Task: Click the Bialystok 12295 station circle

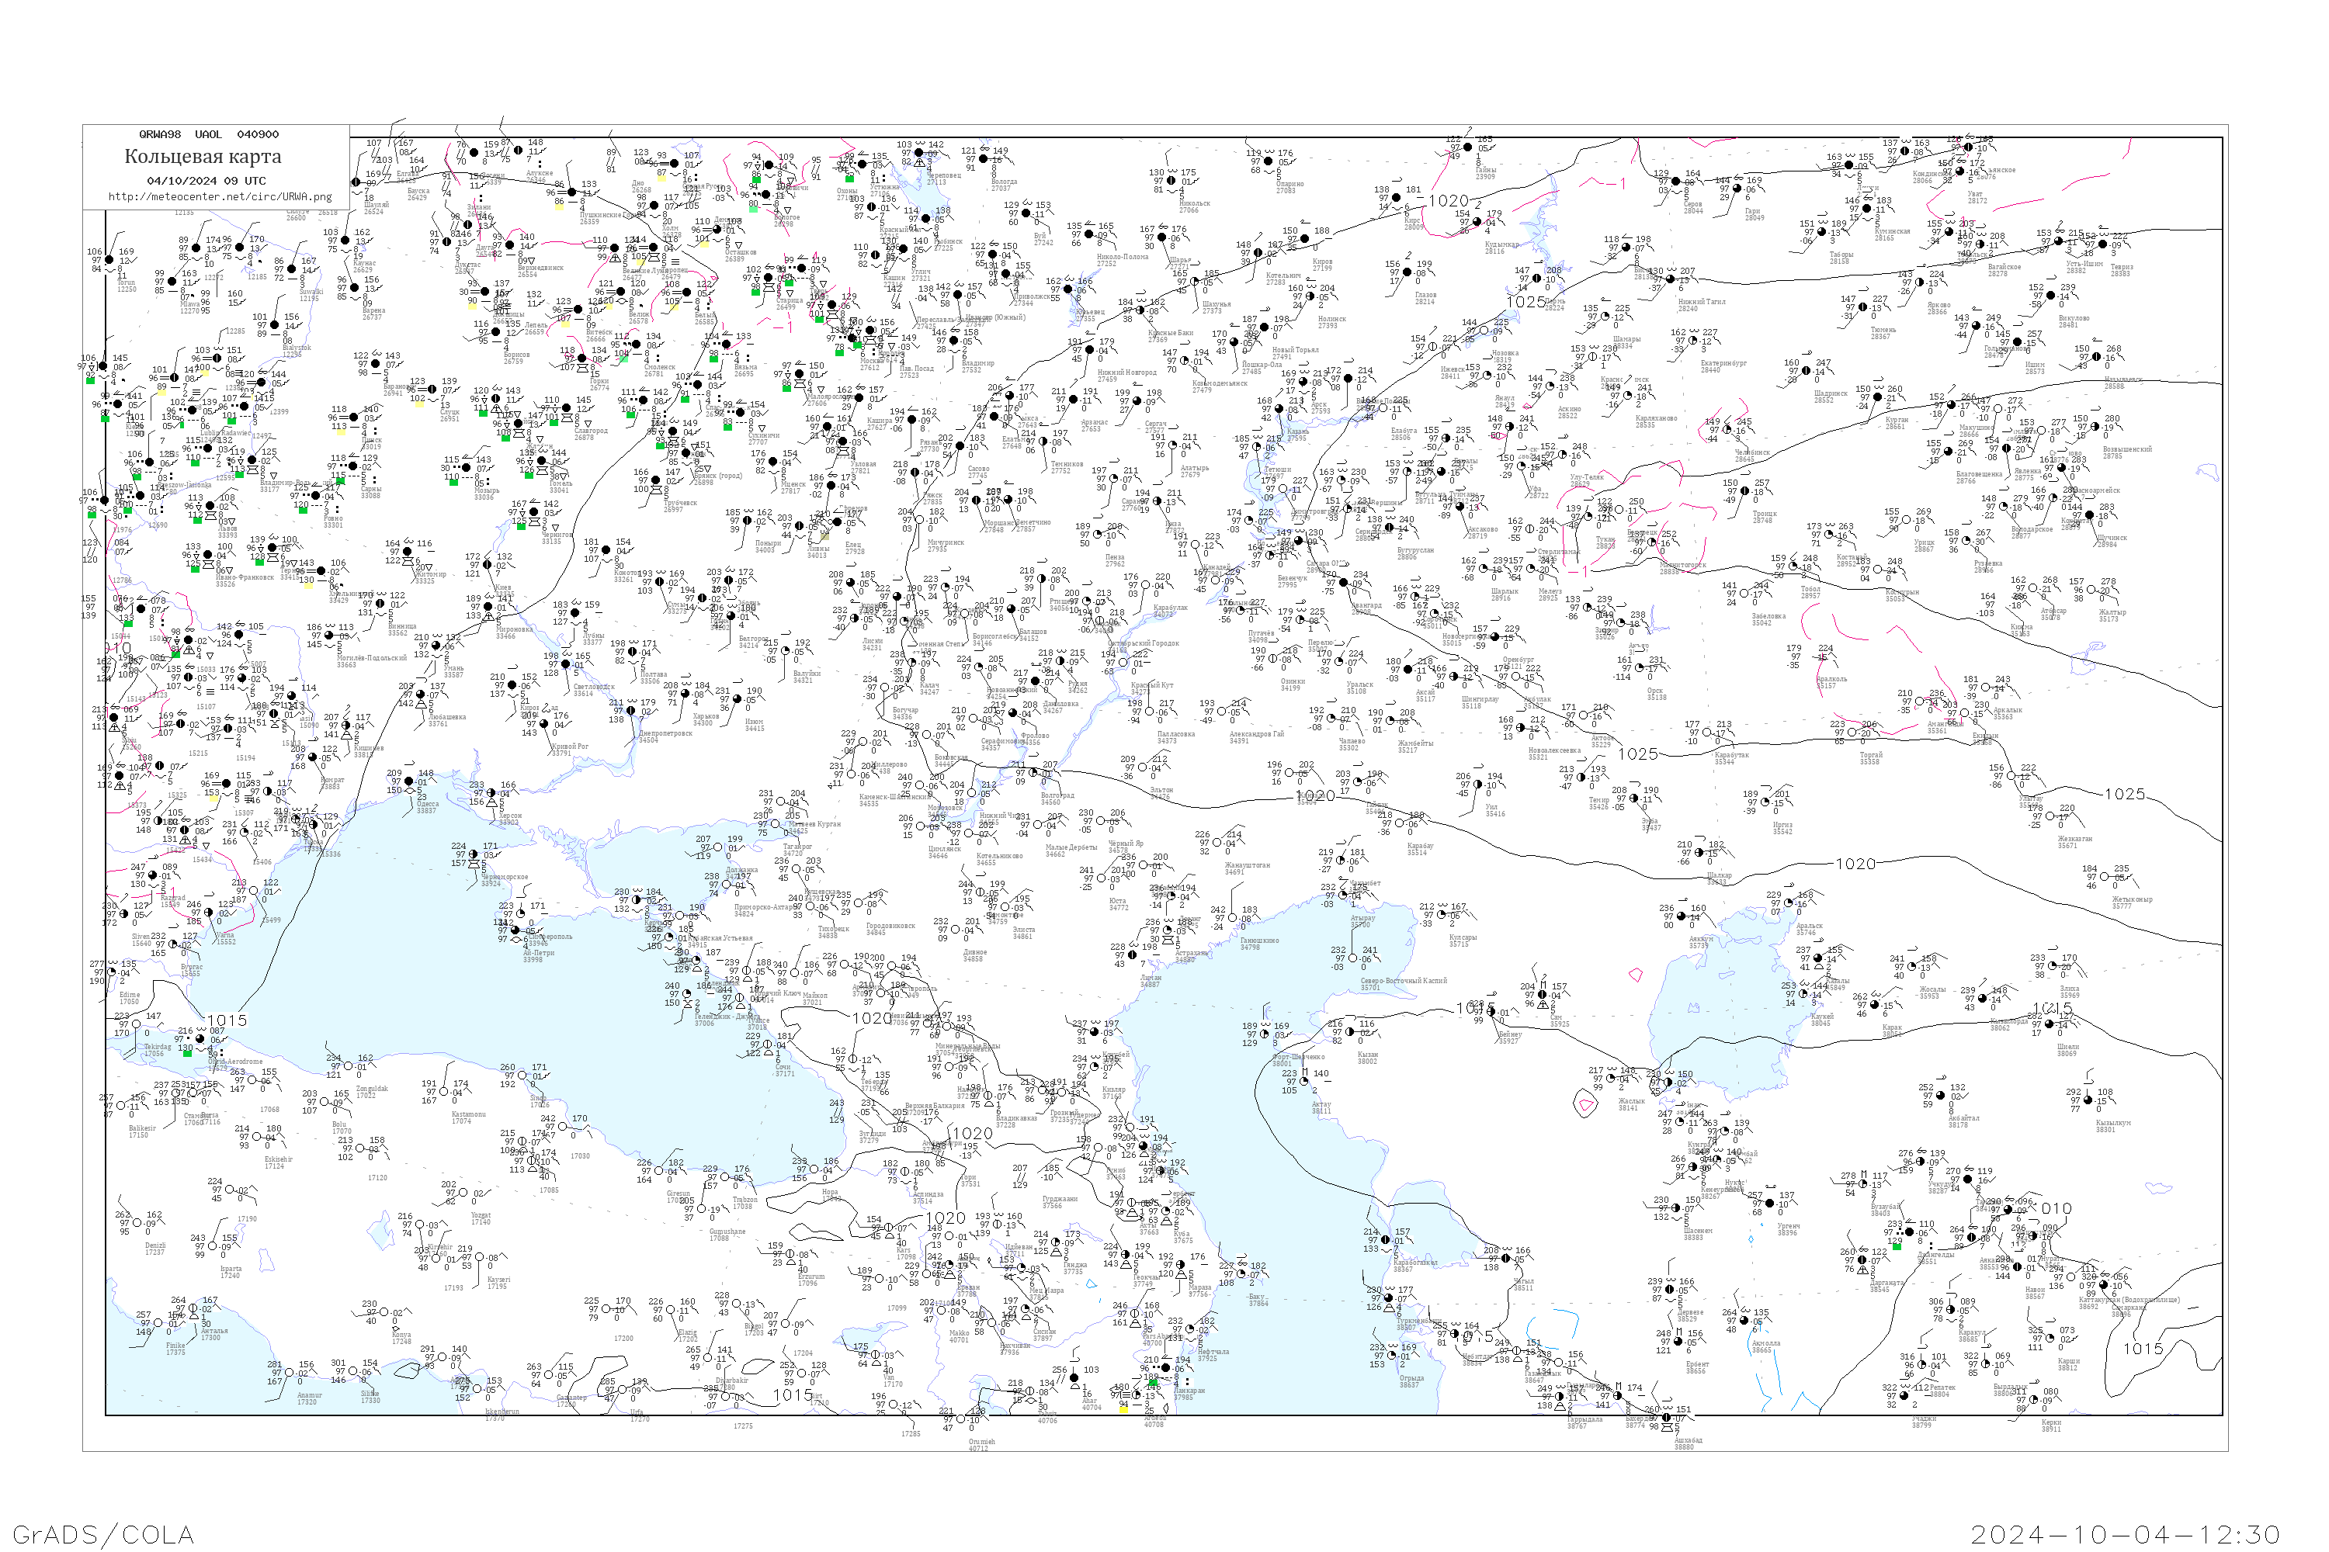Action: pyautogui.click(x=276, y=324)
